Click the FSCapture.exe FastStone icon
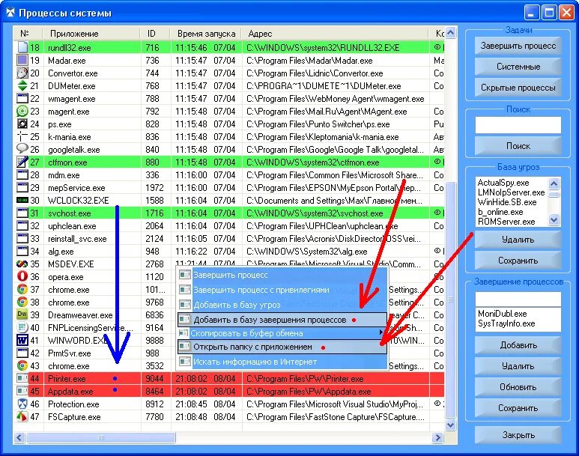 click(22, 416)
